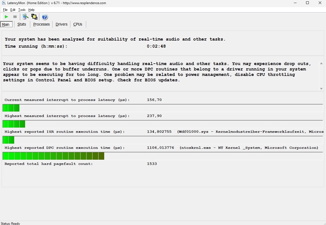Click the current interrupt to process latency bar
Screen dimensions: 326x225
point(11,108)
